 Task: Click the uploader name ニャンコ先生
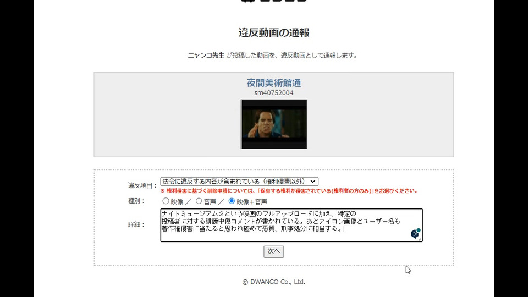206,56
